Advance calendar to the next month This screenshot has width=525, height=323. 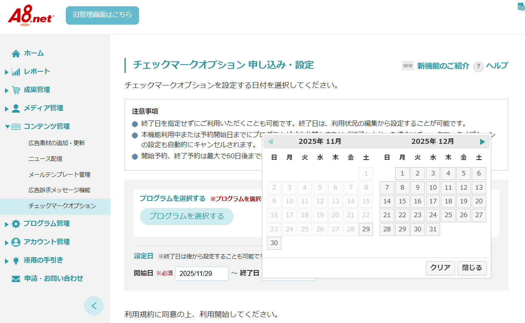click(x=482, y=142)
